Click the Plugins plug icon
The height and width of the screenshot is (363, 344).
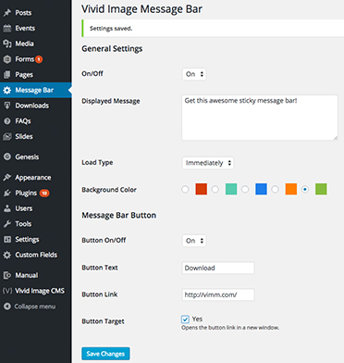pos(7,193)
